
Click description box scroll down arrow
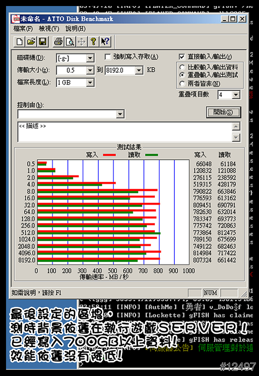point(236,138)
